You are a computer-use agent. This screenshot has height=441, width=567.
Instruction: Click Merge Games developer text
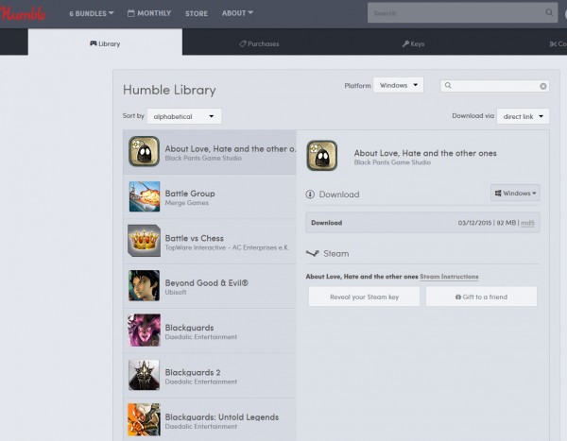point(186,203)
